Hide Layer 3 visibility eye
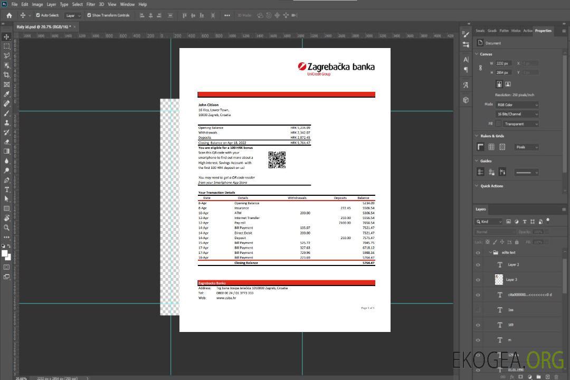The height and width of the screenshot is (380, 570). pyautogui.click(x=478, y=280)
